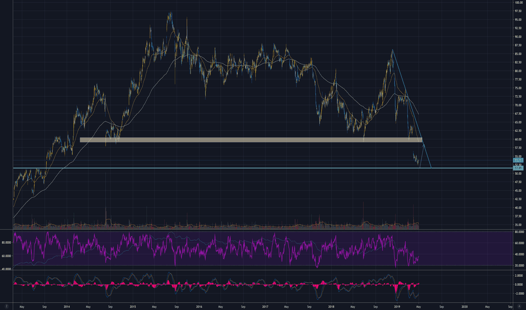
Task: Select the current price tag on the price axis
Action: [518, 161]
